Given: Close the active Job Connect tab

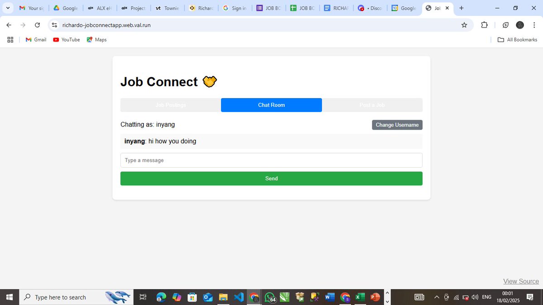Looking at the screenshot, I should pos(447,8).
